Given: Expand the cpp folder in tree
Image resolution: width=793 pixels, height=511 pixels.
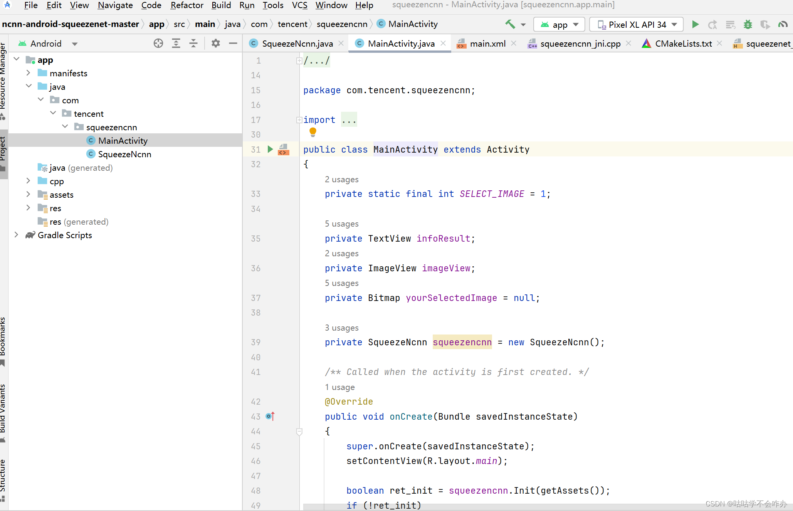Looking at the screenshot, I should tap(28, 181).
